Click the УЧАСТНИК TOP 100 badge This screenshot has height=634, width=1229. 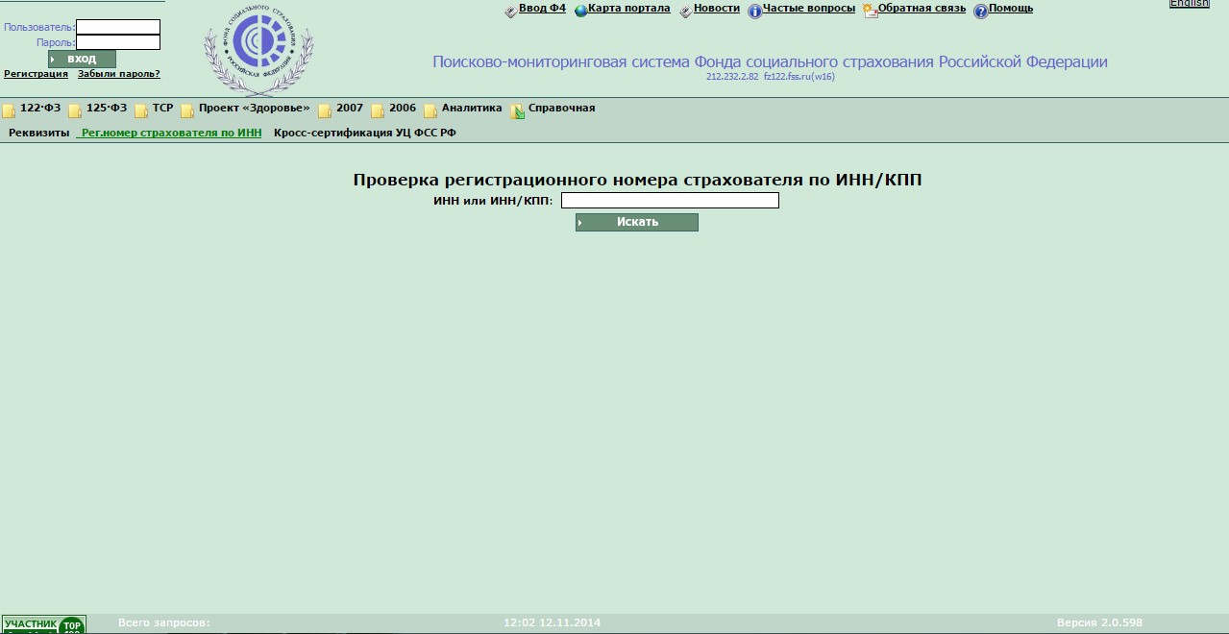pos(44,624)
